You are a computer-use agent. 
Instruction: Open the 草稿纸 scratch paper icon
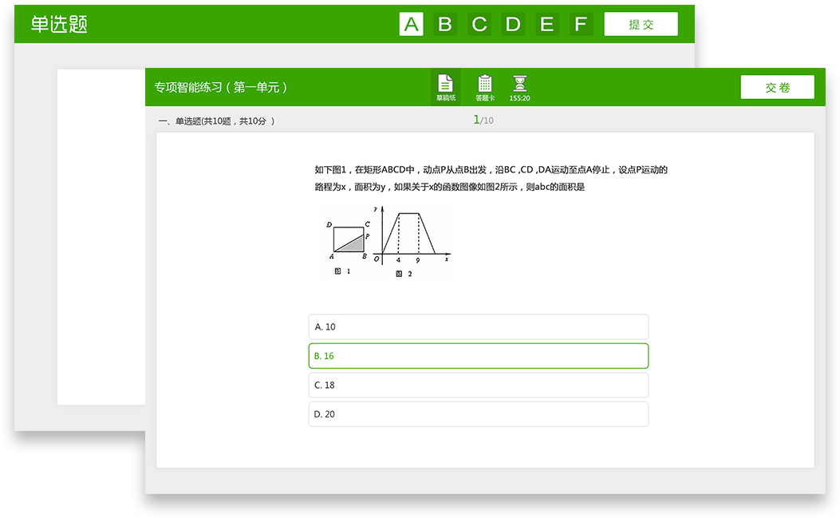point(445,87)
